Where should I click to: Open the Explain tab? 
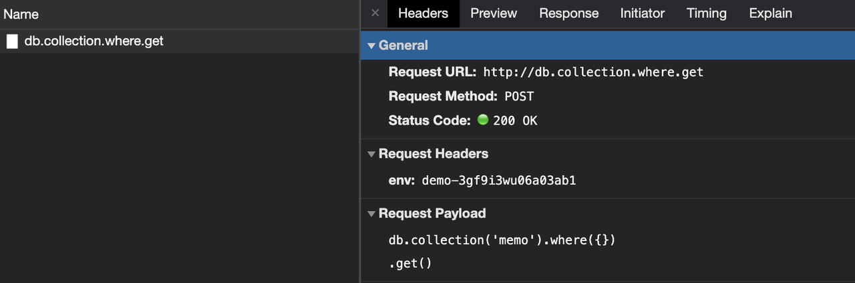[x=770, y=13]
